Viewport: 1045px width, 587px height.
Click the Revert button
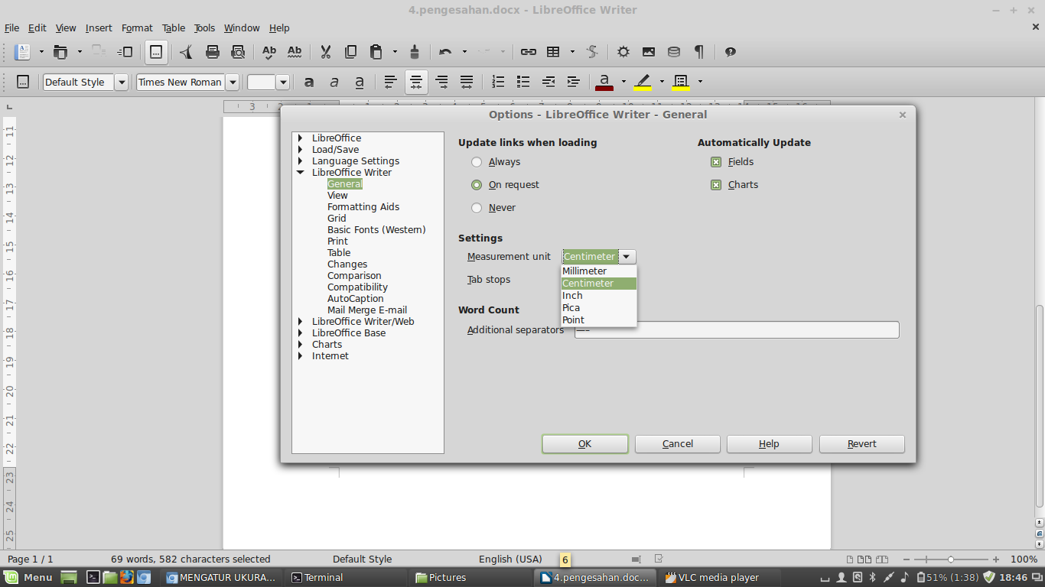[x=862, y=444]
